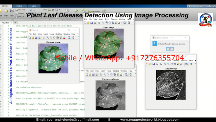The height and width of the screenshot is (122, 216).
Task: Select the Rotate 3D tool in Figure 2 toolbar
Action: 57,38
